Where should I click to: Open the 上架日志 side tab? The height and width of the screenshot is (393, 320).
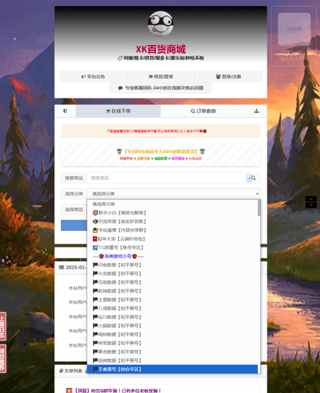click(3, 326)
